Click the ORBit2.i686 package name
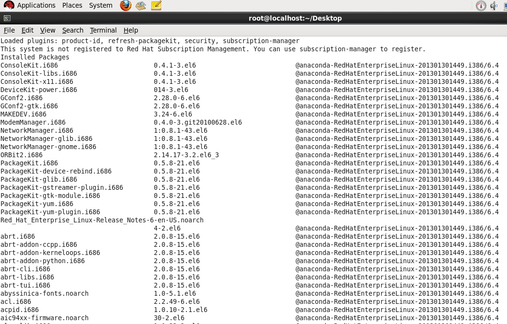This screenshot has width=507, height=324. tap(22, 155)
